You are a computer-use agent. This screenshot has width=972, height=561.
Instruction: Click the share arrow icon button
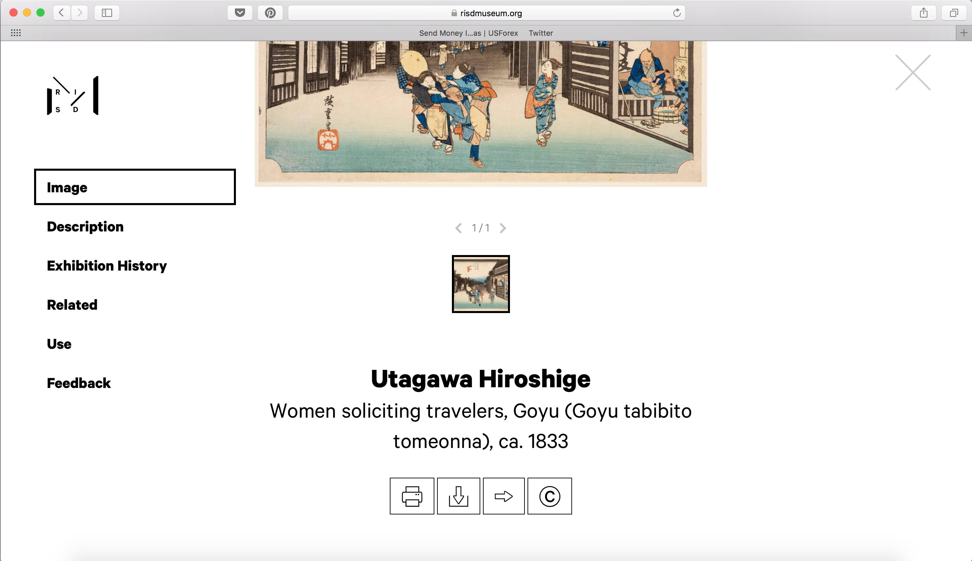[503, 496]
